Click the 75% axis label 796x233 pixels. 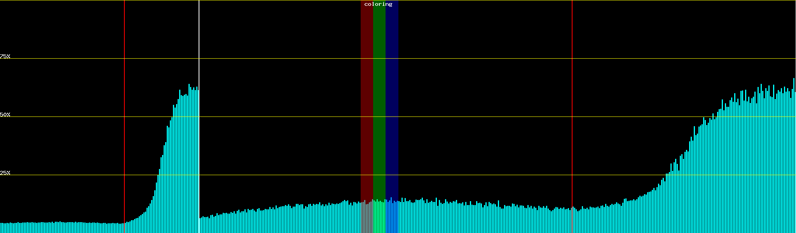point(5,56)
